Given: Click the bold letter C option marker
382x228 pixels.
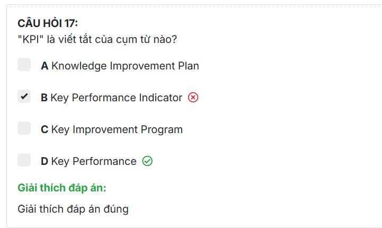Looking at the screenshot, I should 45,129.
